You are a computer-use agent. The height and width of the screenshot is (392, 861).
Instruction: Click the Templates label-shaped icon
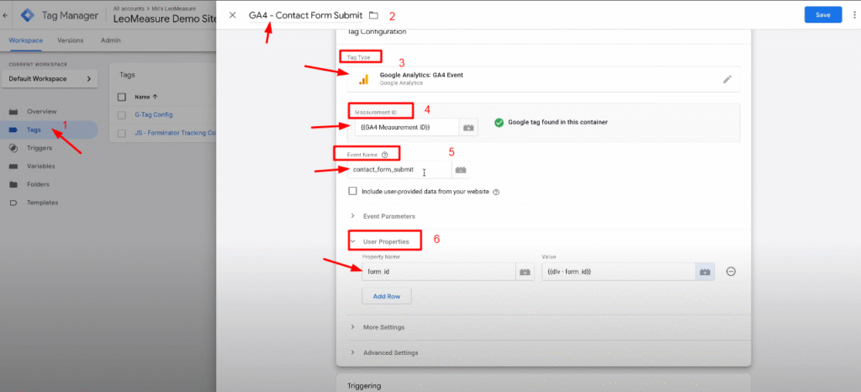(13, 203)
